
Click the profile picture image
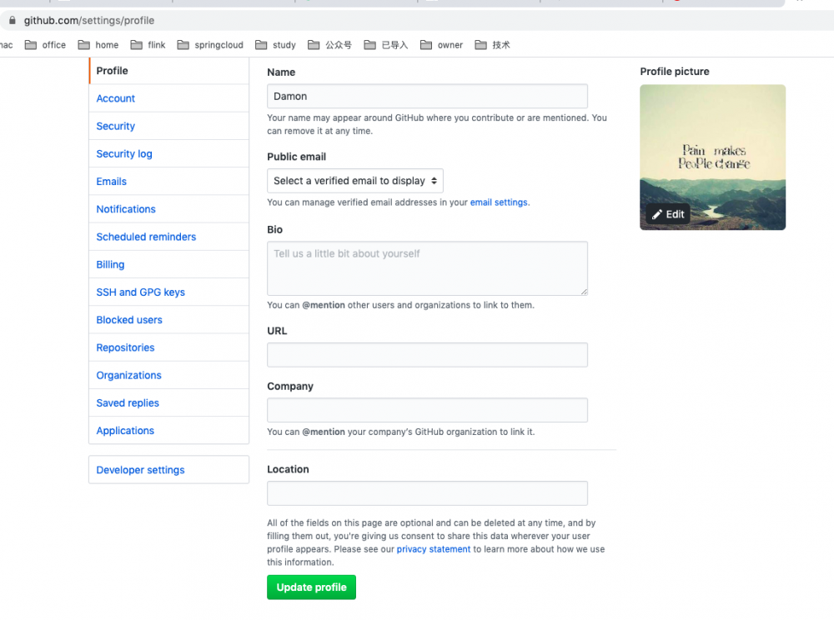coord(712,157)
